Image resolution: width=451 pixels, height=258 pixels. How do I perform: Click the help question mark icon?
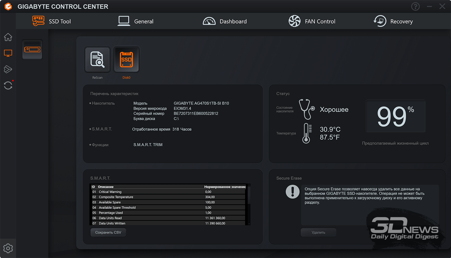click(415, 6)
